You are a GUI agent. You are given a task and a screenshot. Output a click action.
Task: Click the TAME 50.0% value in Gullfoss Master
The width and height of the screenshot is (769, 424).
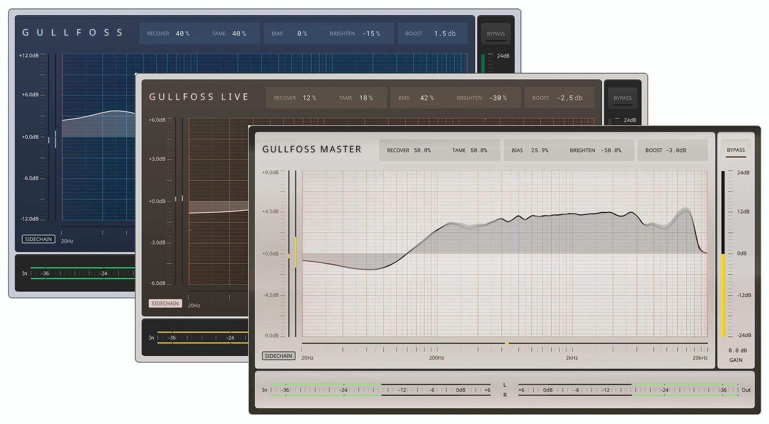click(x=478, y=150)
